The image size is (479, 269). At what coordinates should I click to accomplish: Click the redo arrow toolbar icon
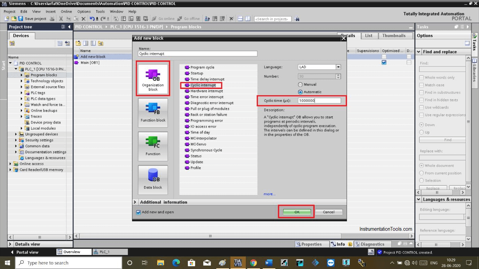[103, 19]
